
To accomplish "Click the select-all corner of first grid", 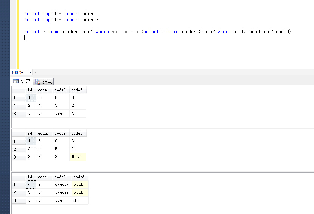I will pos(18,90).
